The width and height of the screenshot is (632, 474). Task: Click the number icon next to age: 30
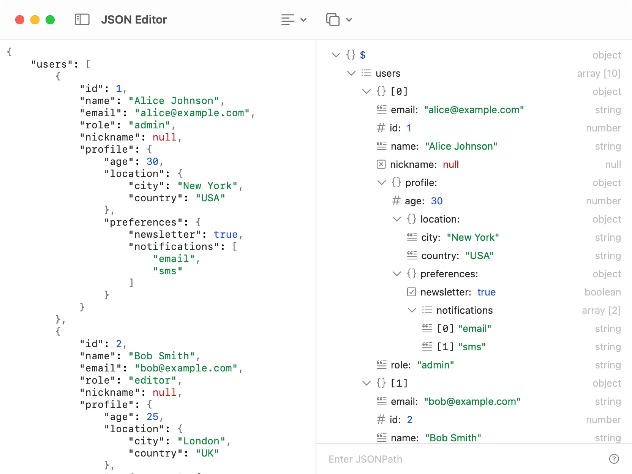click(396, 201)
